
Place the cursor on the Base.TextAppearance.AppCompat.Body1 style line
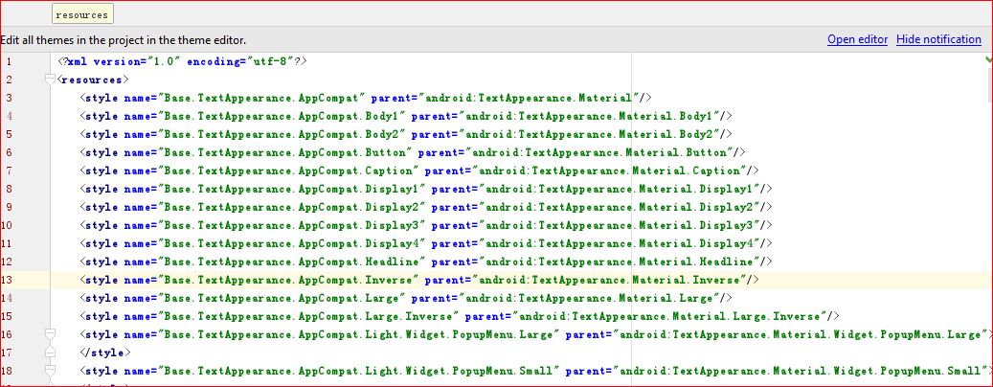click(x=407, y=116)
